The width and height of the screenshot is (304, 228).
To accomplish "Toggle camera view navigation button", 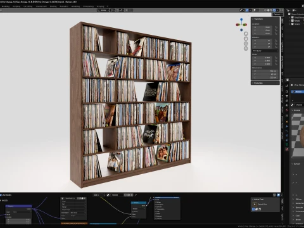I will pos(246,44).
